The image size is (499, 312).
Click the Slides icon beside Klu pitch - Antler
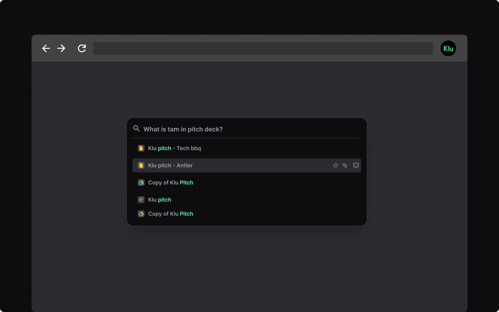pos(141,165)
